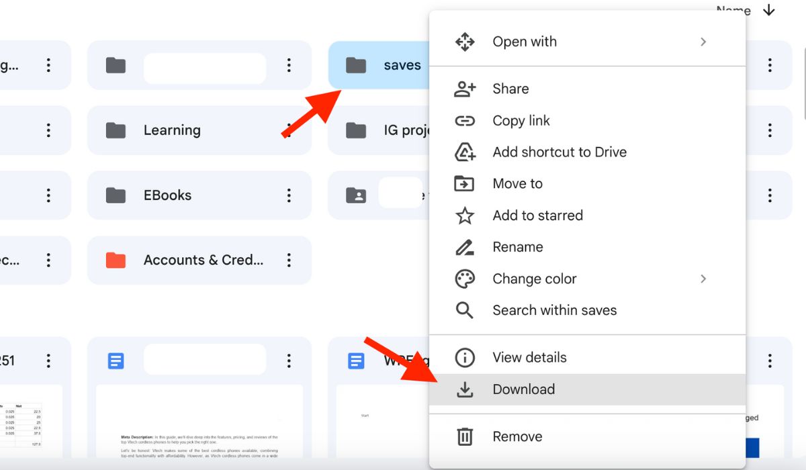
Task: Click "Copy link" in the menu
Action: (521, 120)
